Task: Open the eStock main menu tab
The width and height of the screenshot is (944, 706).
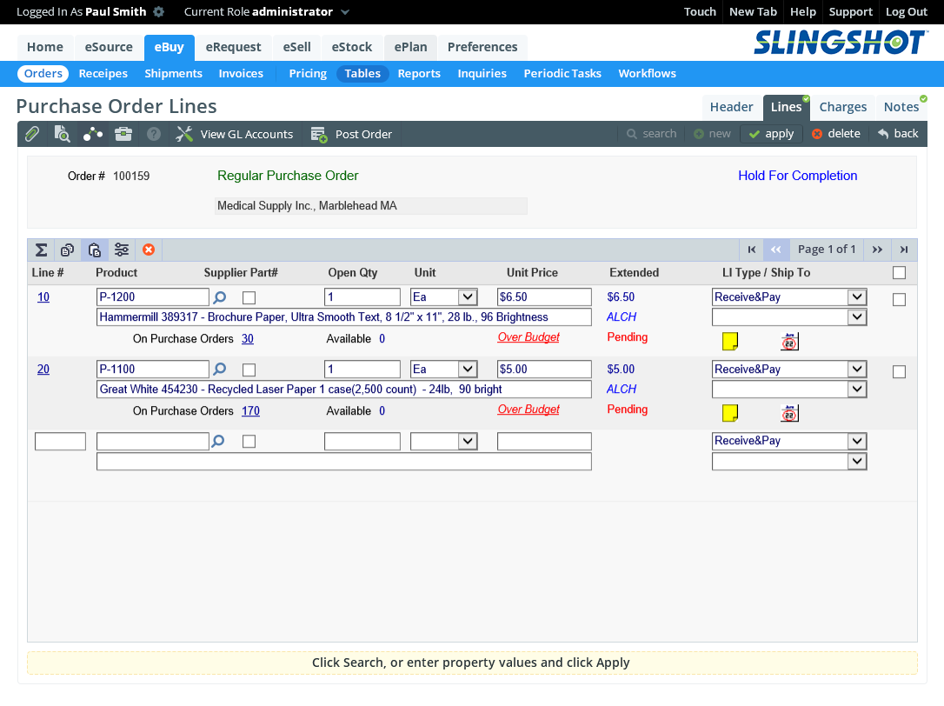Action: 352,47
